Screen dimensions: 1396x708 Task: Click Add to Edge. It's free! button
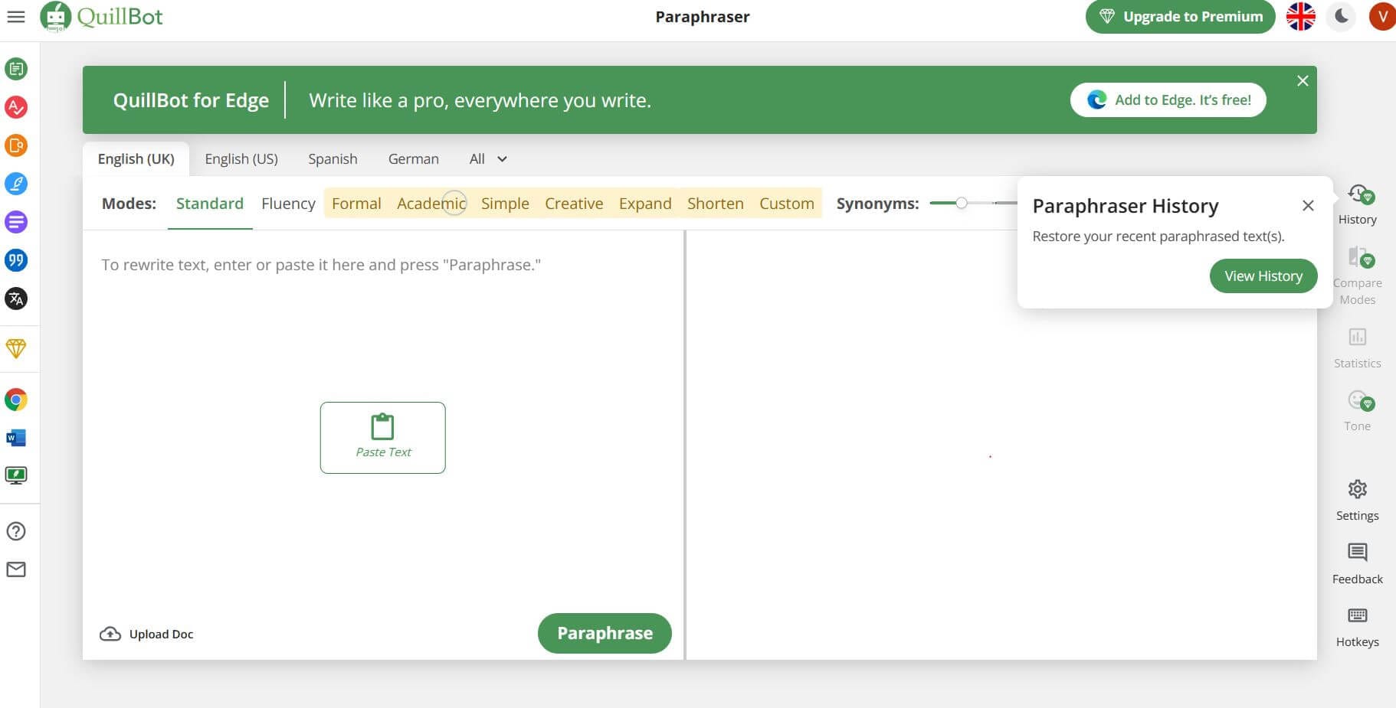1168,100
